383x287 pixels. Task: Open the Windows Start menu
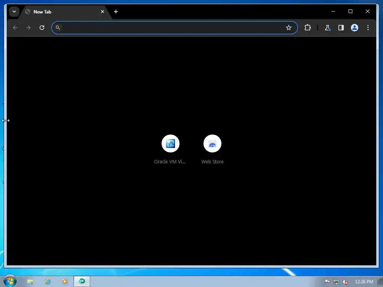[x=10, y=281]
